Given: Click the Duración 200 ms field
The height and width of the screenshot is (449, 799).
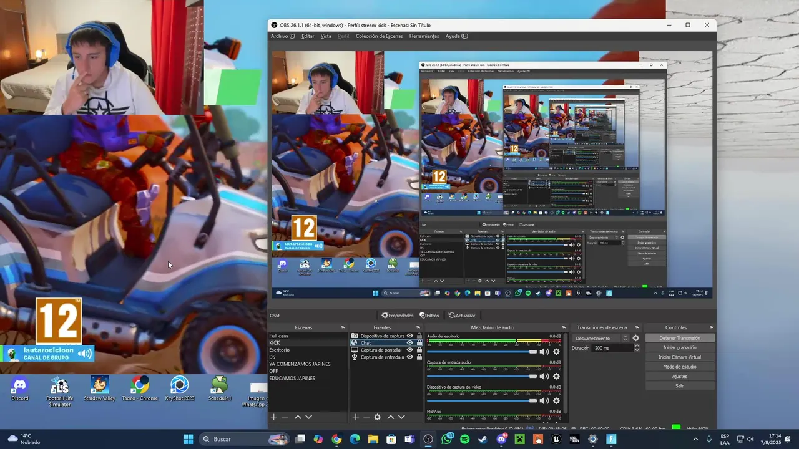Looking at the screenshot, I should [x=613, y=348].
